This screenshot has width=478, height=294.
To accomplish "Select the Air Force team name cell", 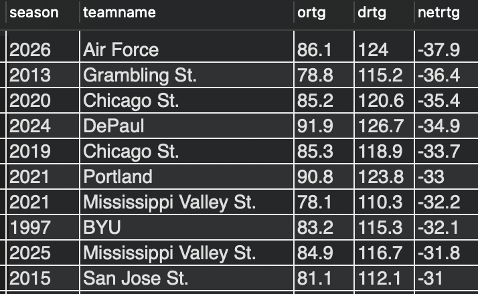I will click(x=121, y=49).
